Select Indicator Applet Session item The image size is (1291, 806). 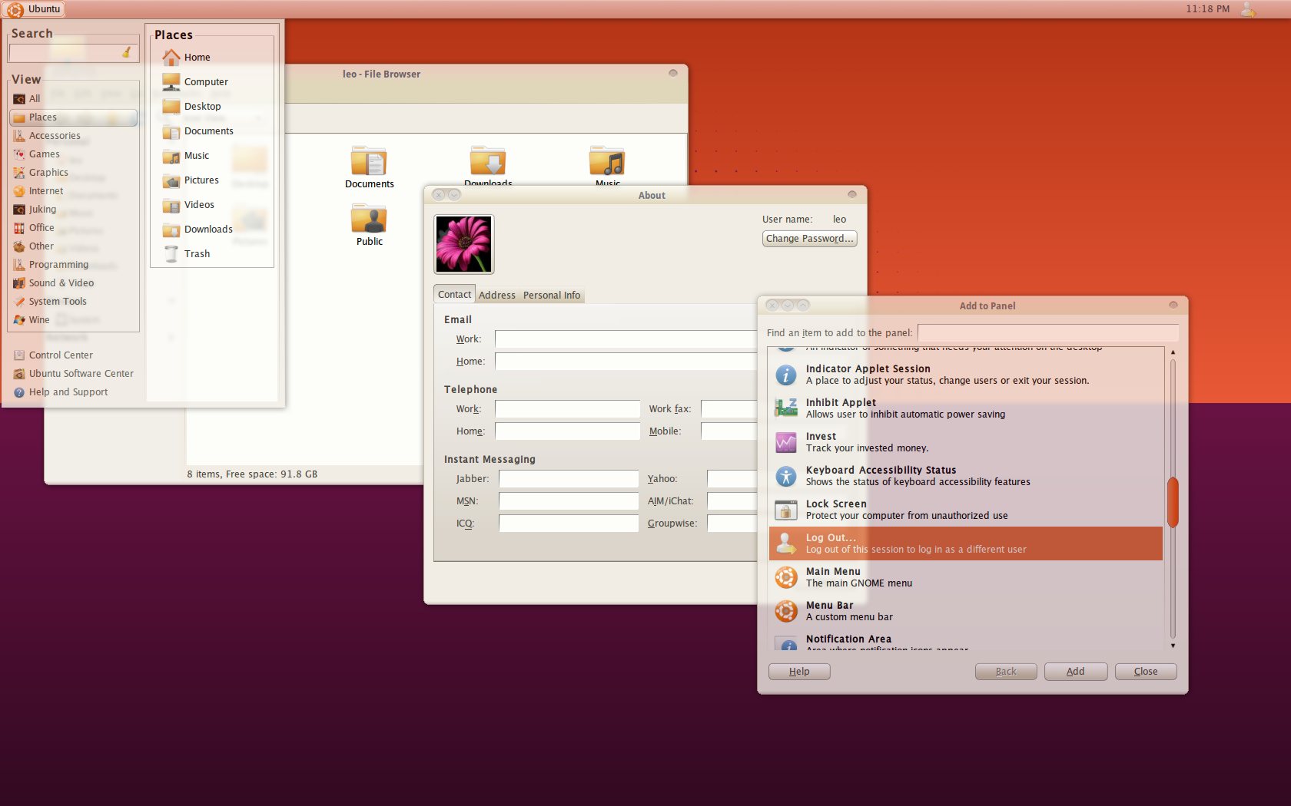tap(966, 375)
